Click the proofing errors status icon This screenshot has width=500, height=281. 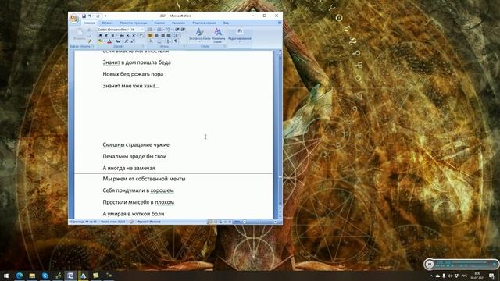[x=131, y=222]
